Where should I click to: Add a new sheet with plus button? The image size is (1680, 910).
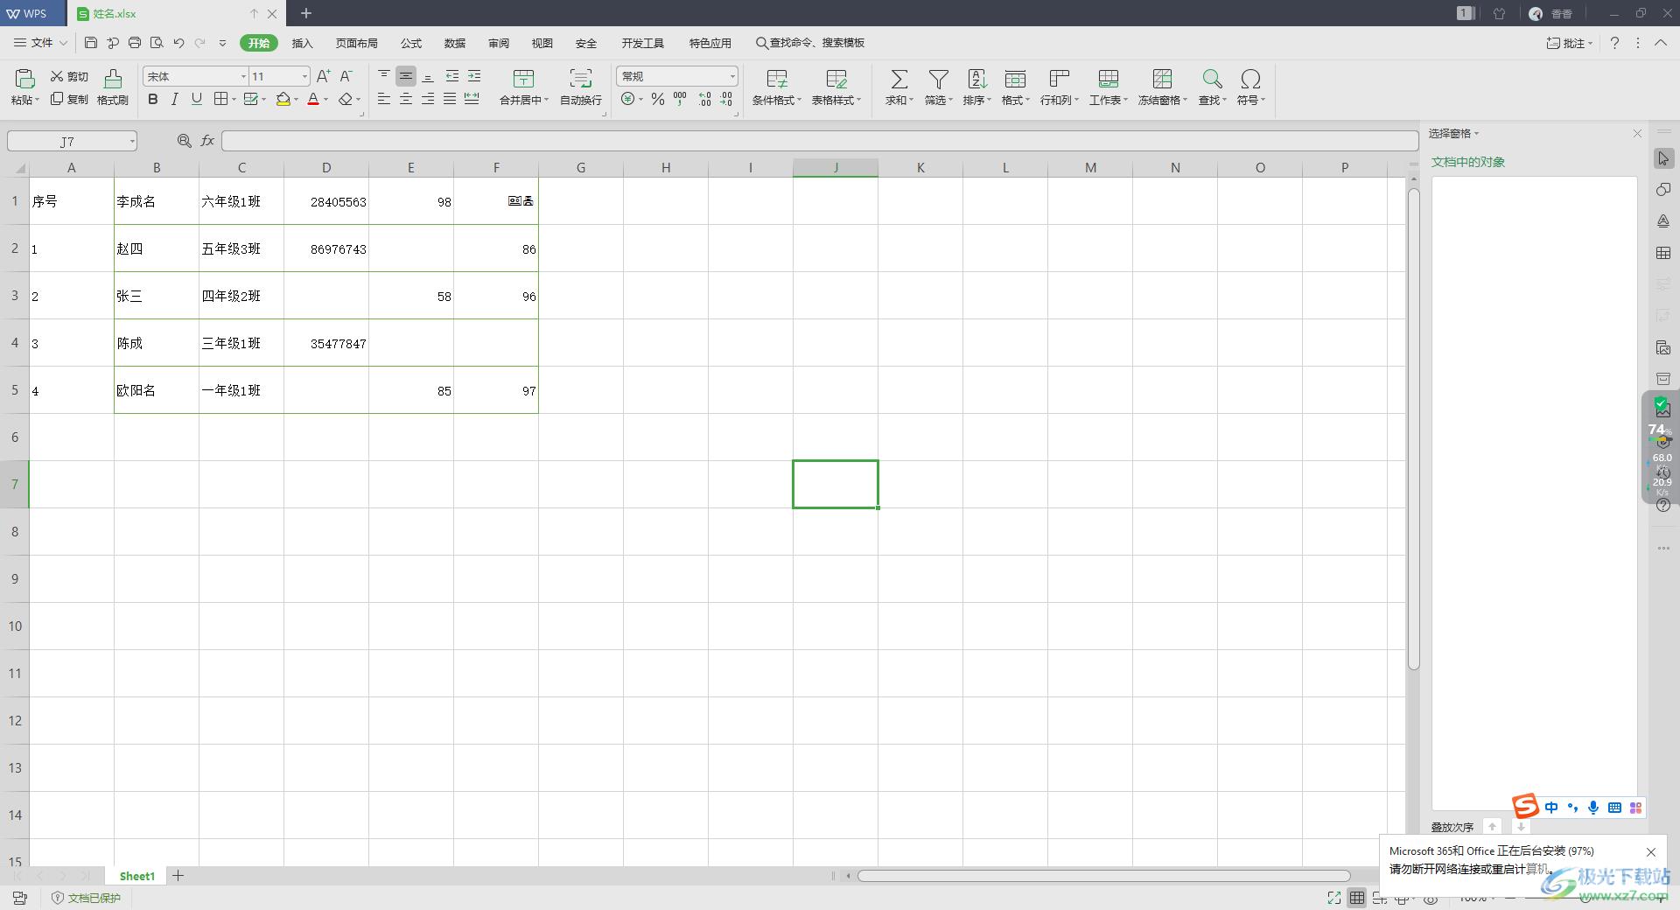pos(178,876)
